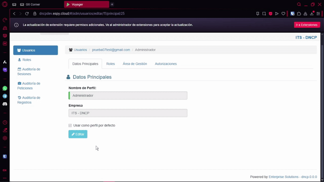324x182 pixels.
Task: Click the heart bookmark icon
Action: [x=283, y=14]
